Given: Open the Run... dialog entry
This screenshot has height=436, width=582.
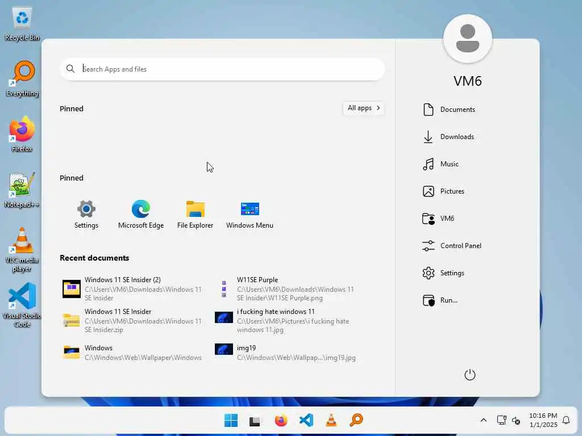Looking at the screenshot, I should tap(440, 300).
